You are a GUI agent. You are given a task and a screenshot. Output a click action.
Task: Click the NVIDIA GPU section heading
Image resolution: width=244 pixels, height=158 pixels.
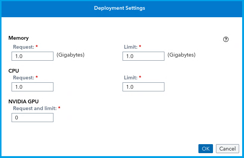pyautogui.click(x=24, y=101)
